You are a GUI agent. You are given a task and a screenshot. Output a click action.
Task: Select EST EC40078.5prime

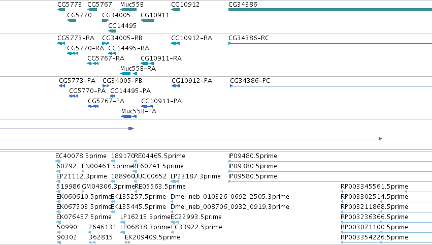pos(81,156)
